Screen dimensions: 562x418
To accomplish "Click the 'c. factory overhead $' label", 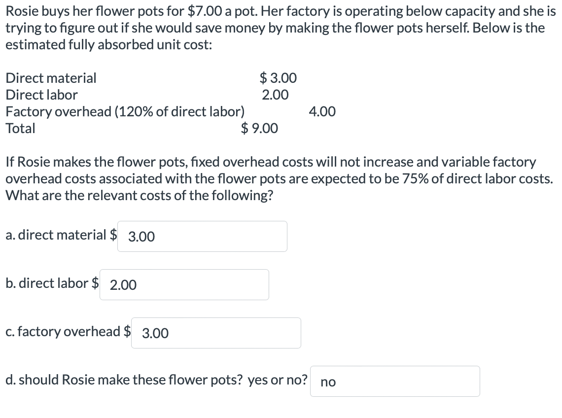I will 67,332.
